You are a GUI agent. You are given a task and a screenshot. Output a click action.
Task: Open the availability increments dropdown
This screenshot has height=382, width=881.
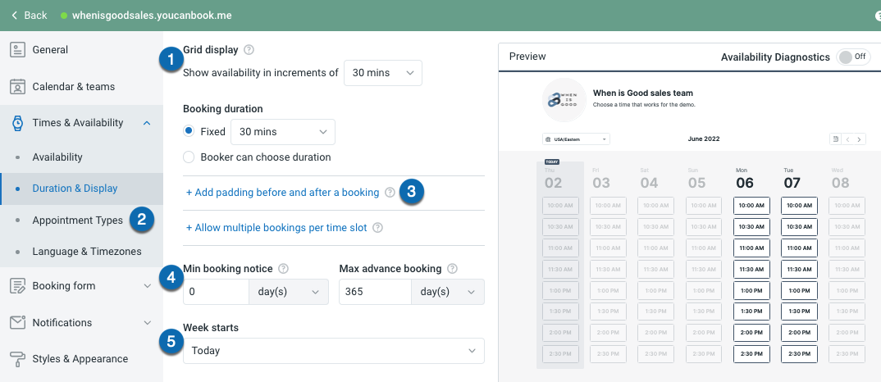tap(382, 73)
